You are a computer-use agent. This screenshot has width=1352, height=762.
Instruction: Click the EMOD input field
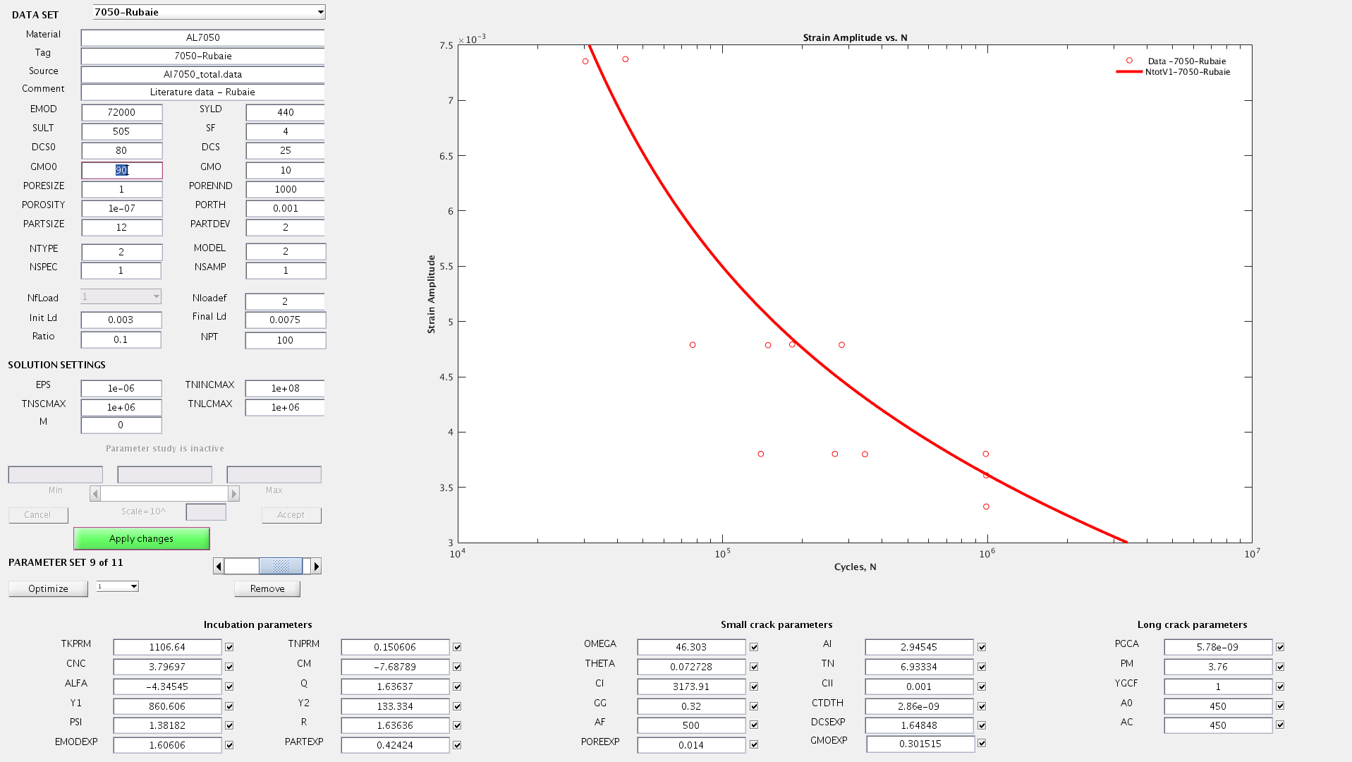coord(121,112)
